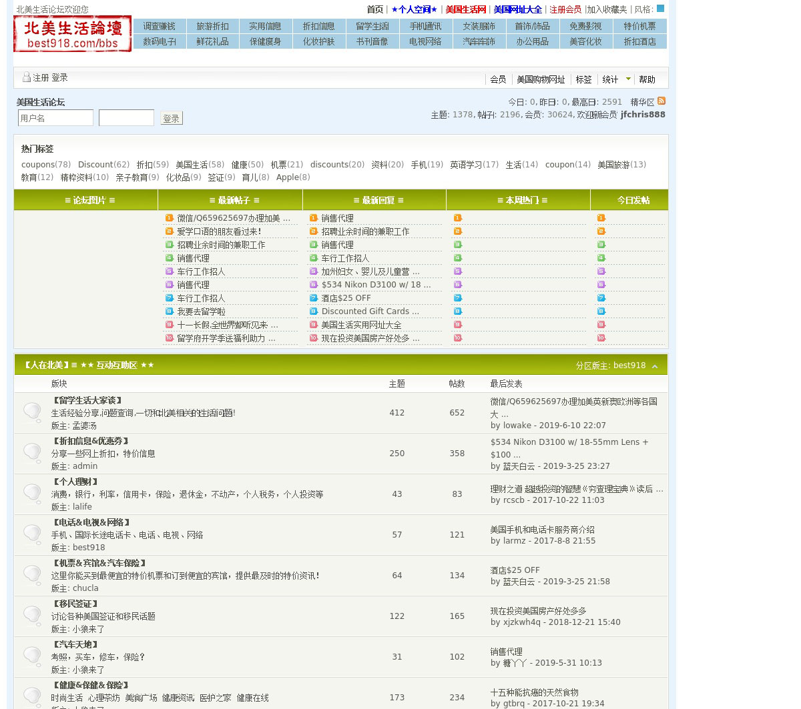Click the bubble icon beside 留学生活大家谈
Screen dimensions: 801x709
coord(32,412)
